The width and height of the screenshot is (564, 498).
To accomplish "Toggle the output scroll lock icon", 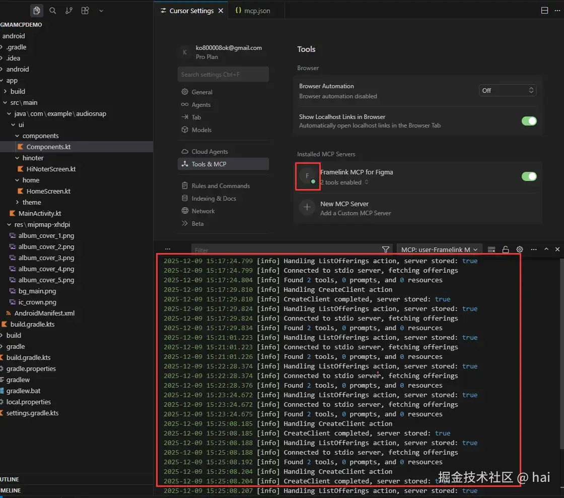I will click(506, 249).
